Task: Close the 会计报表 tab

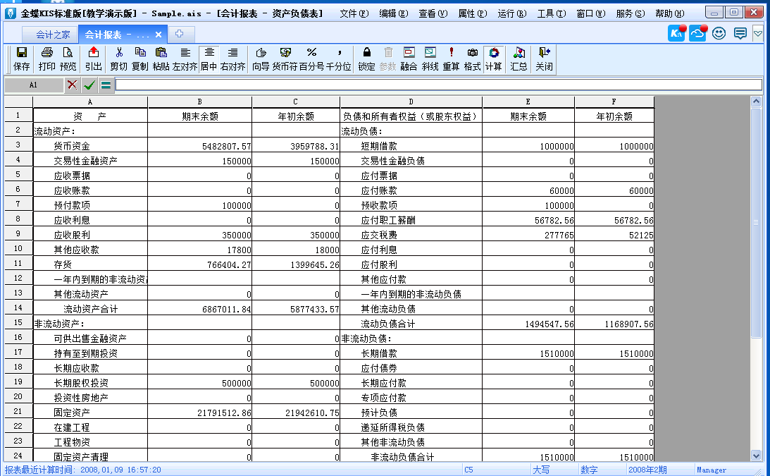Action: pos(158,35)
